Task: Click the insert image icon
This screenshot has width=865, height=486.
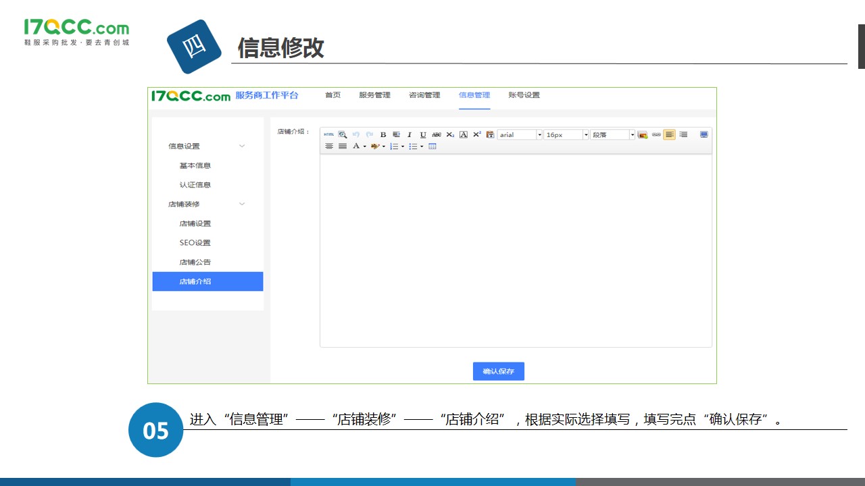Action: [x=643, y=135]
